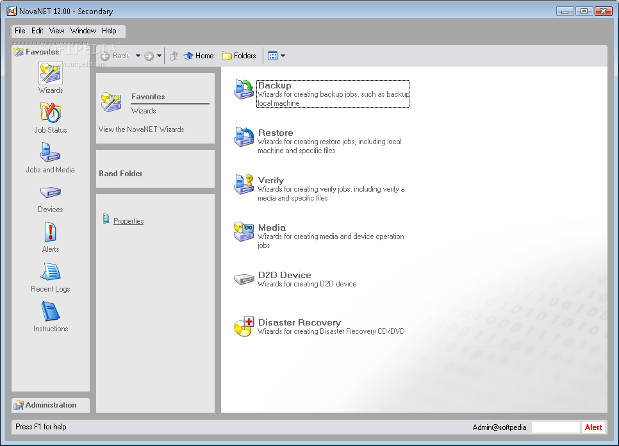The image size is (619, 446).
Task: Select the Restore wizard title
Action: (276, 133)
